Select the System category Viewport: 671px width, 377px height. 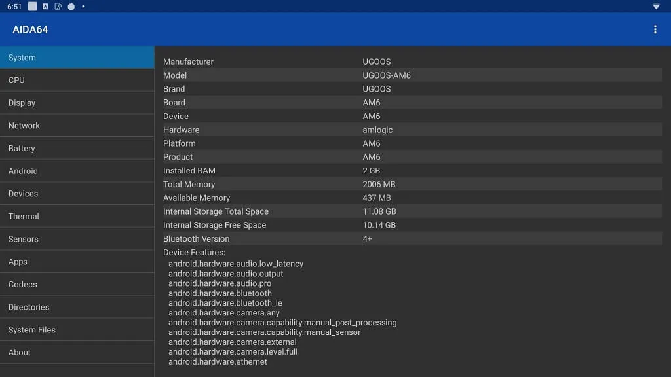click(x=77, y=58)
